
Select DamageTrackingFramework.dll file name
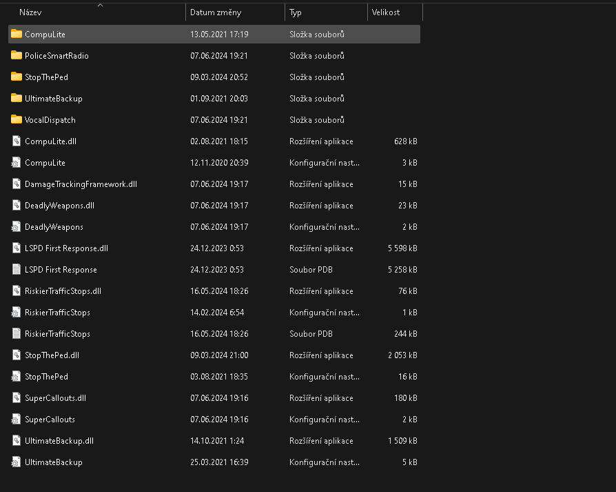click(x=81, y=184)
